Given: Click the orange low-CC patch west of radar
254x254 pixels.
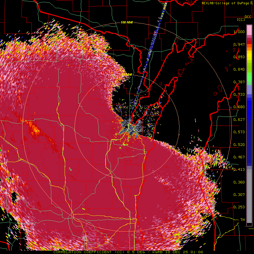Looking at the screenshot, I should (35, 130).
